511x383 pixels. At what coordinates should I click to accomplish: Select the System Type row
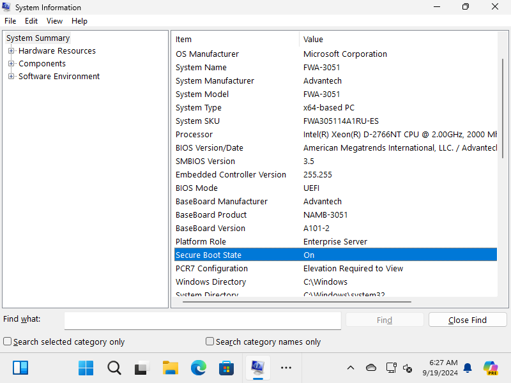coord(336,107)
